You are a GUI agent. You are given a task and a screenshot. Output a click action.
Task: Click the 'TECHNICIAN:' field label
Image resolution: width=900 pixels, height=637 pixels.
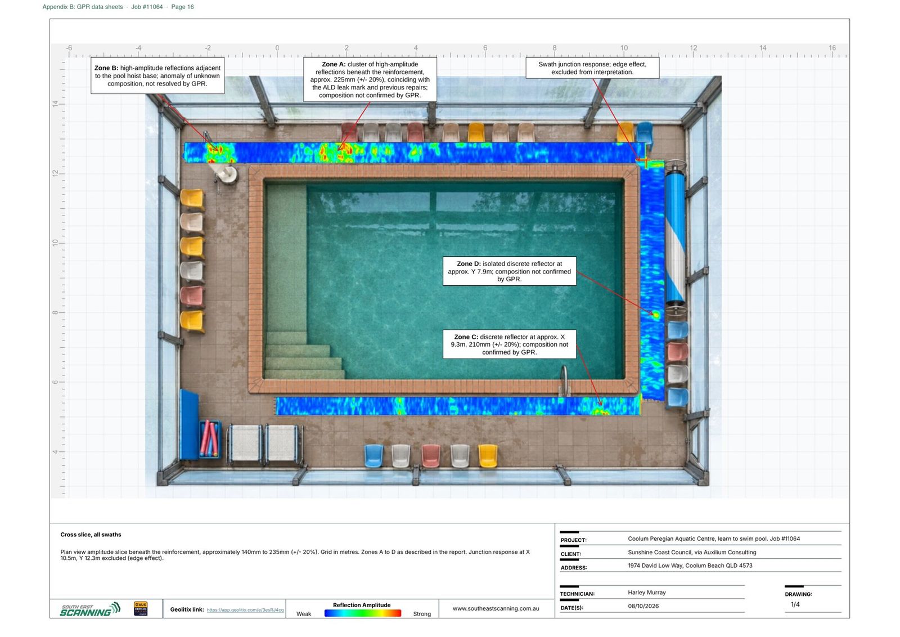[577, 594]
